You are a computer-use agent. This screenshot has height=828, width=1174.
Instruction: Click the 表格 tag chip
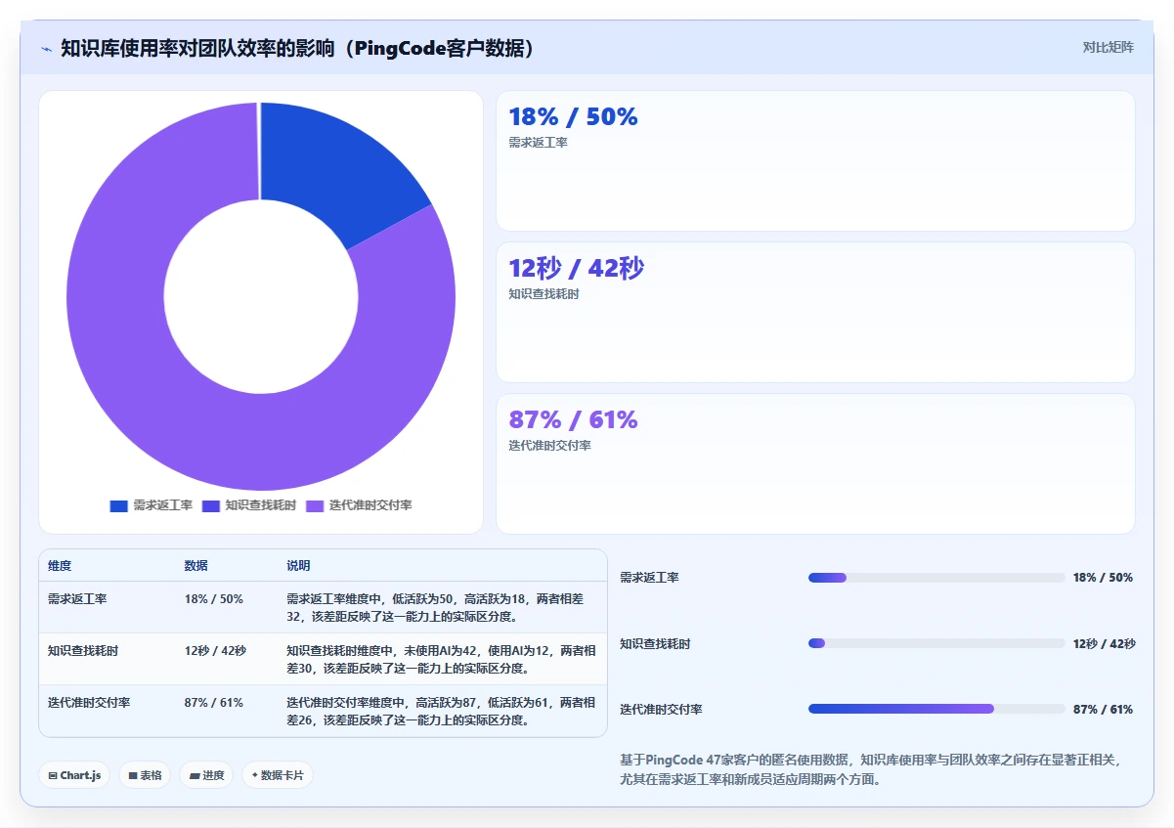coord(146,775)
